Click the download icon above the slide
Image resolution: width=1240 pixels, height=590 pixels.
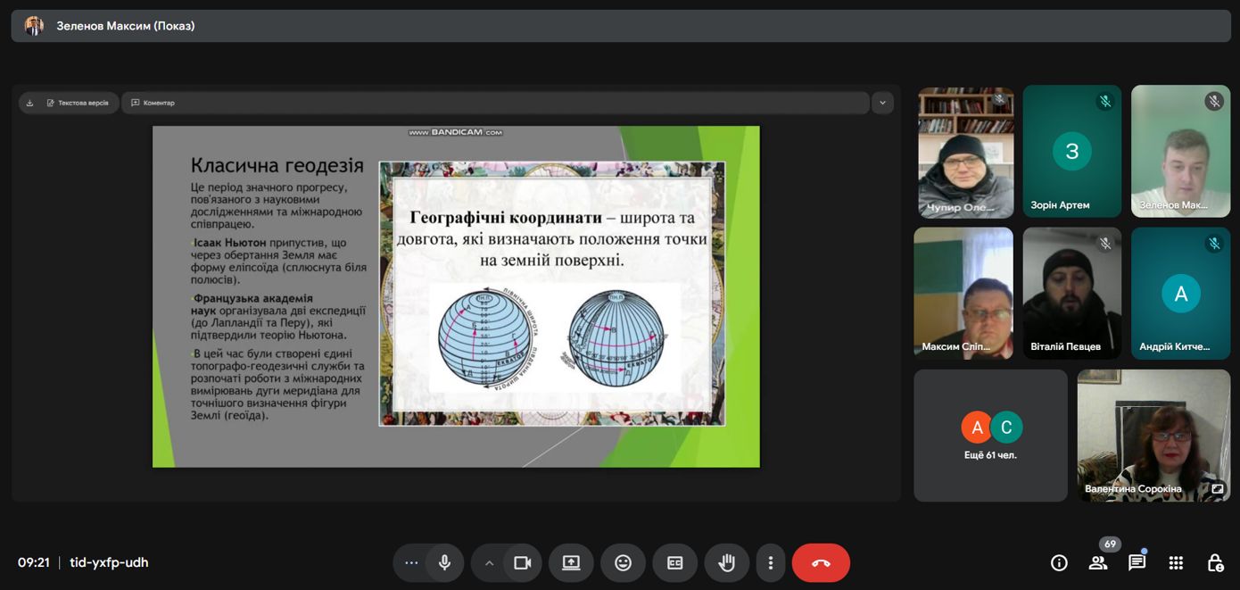point(29,103)
